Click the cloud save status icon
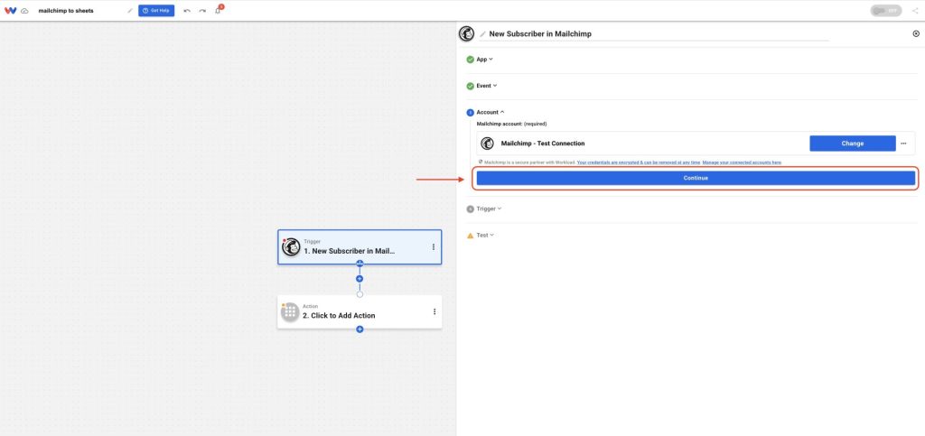Screen dimensions: 925x436 pyautogui.click(x=24, y=11)
